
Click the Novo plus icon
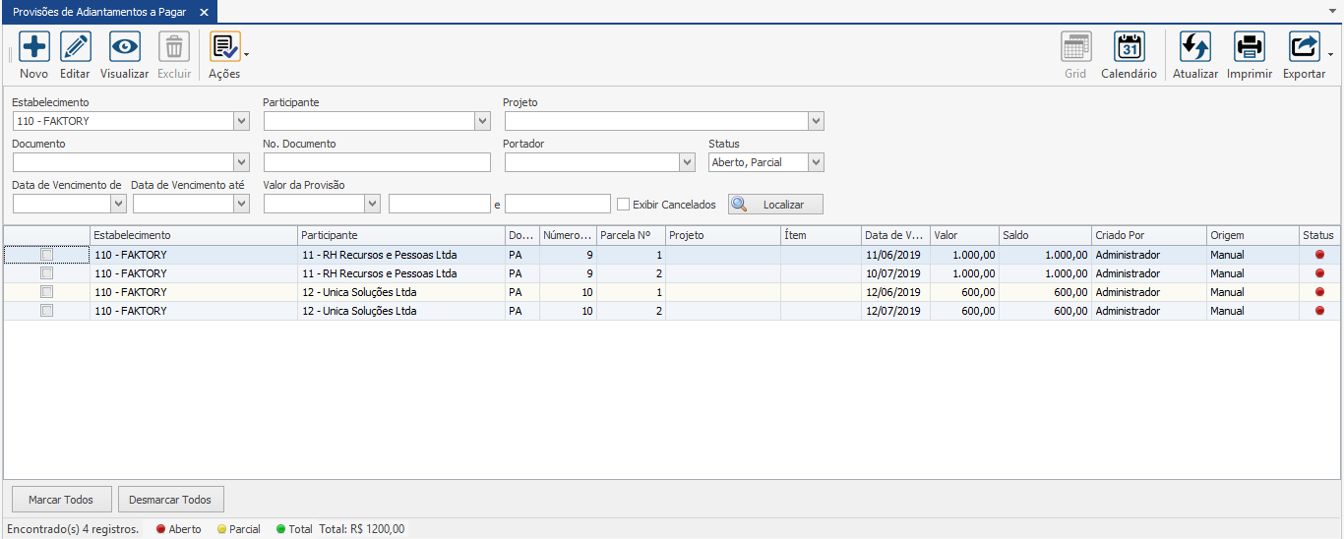pyautogui.click(x=33, y=46)
